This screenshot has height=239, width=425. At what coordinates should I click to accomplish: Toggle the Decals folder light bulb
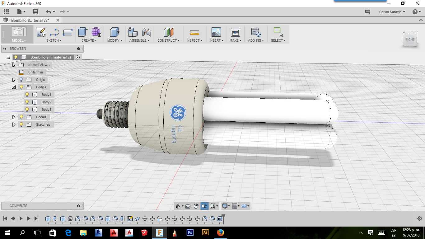tap(21, 117)
